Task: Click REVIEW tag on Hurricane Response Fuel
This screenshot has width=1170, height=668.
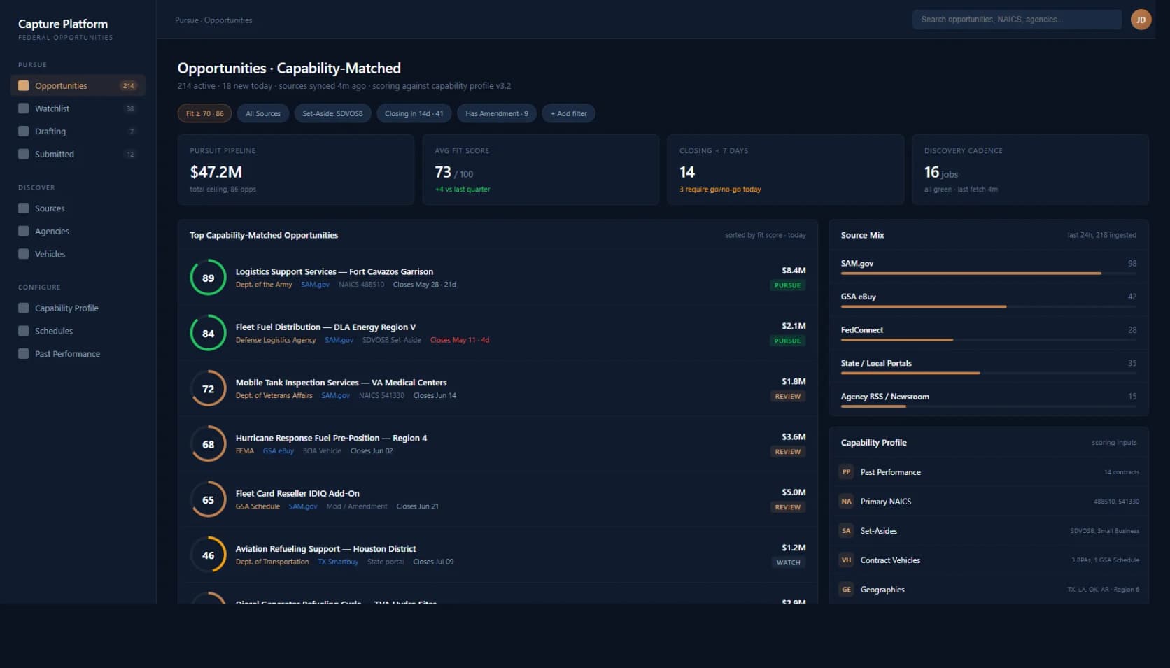Action: pyautogui.click(x=787, y=452)
